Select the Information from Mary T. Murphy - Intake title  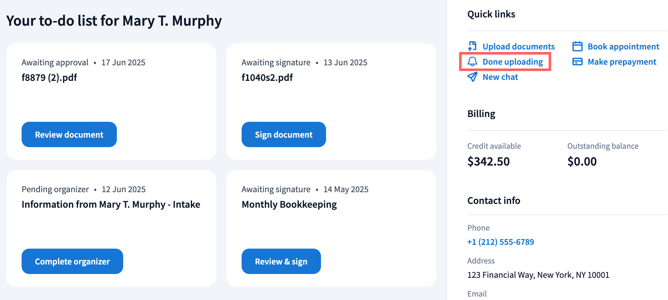tap(111, 204)
